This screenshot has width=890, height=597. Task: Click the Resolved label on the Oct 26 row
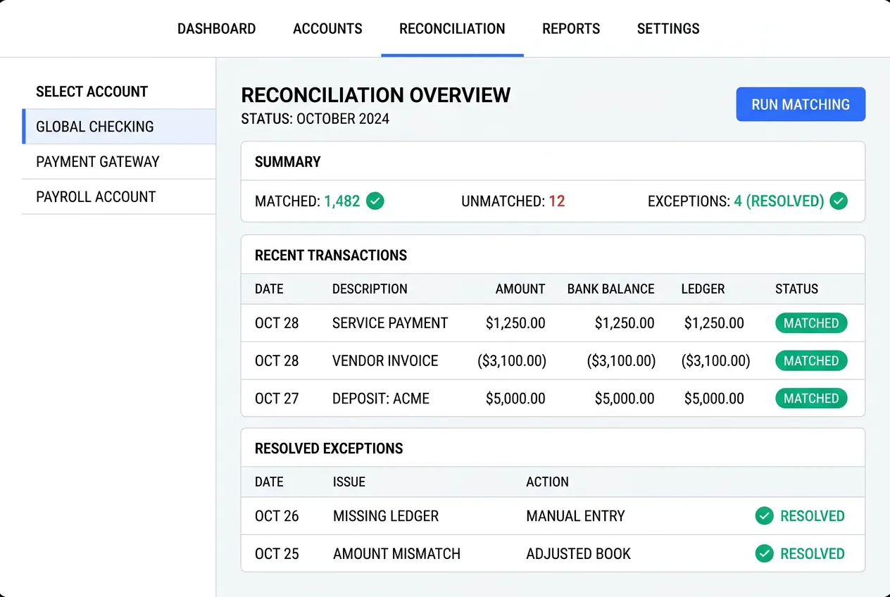click(812, 516)
